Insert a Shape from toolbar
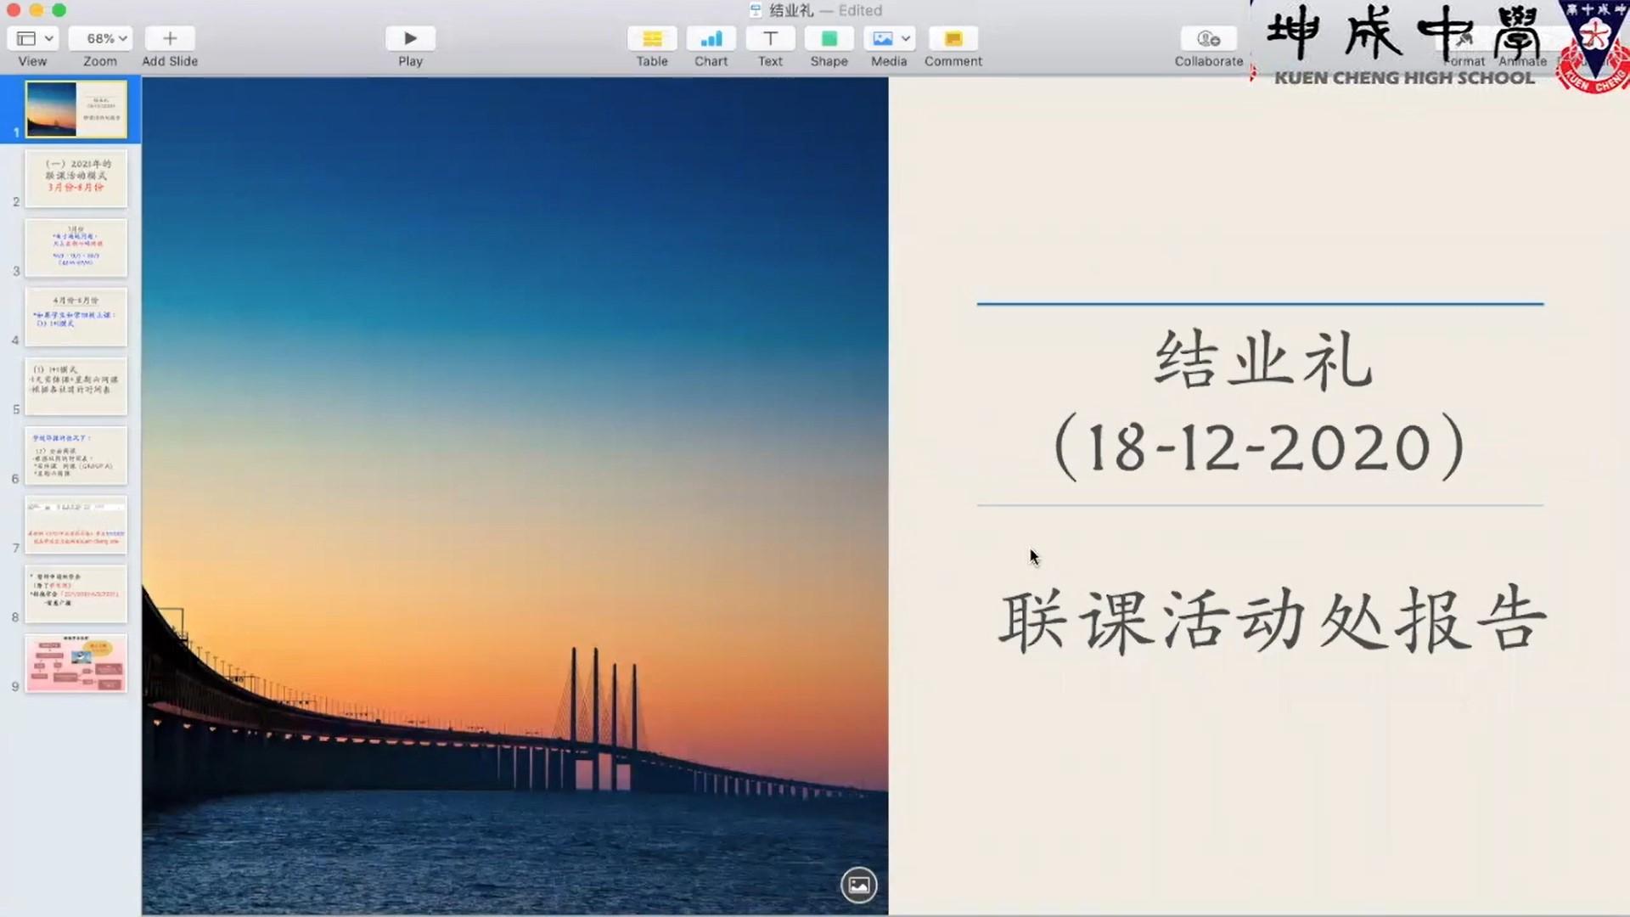1630x917 pixels. pos(829,38)
